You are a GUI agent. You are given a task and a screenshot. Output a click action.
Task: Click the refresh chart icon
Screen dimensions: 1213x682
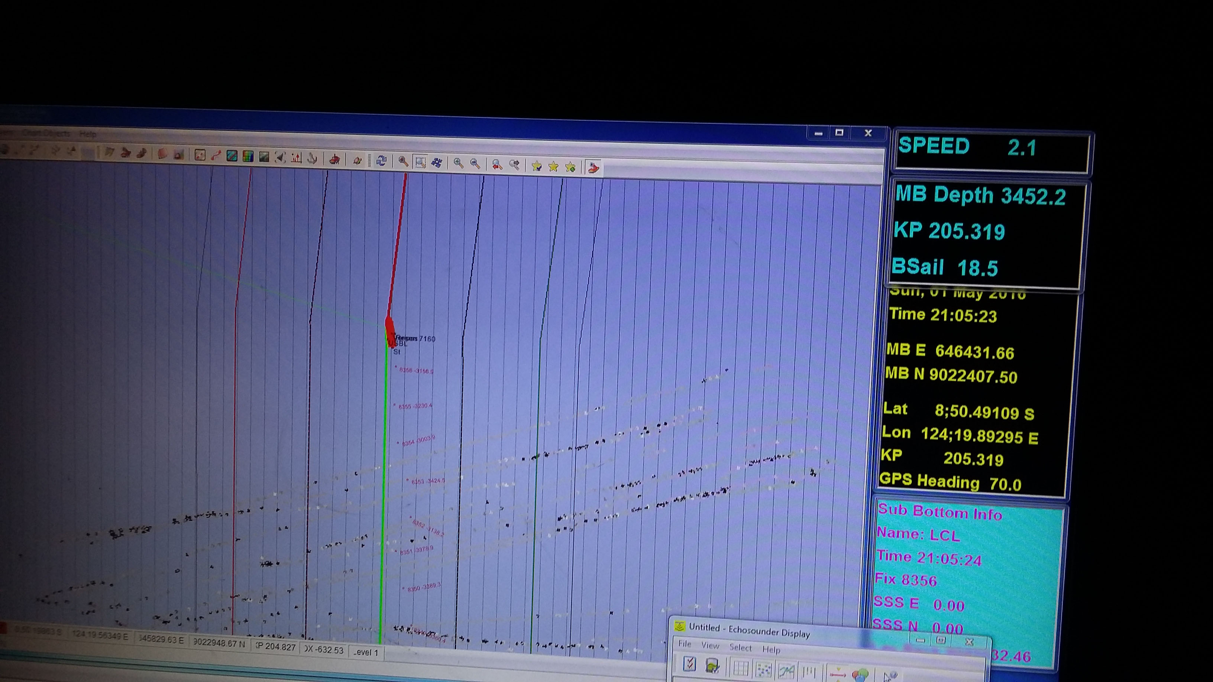(381, 160)
